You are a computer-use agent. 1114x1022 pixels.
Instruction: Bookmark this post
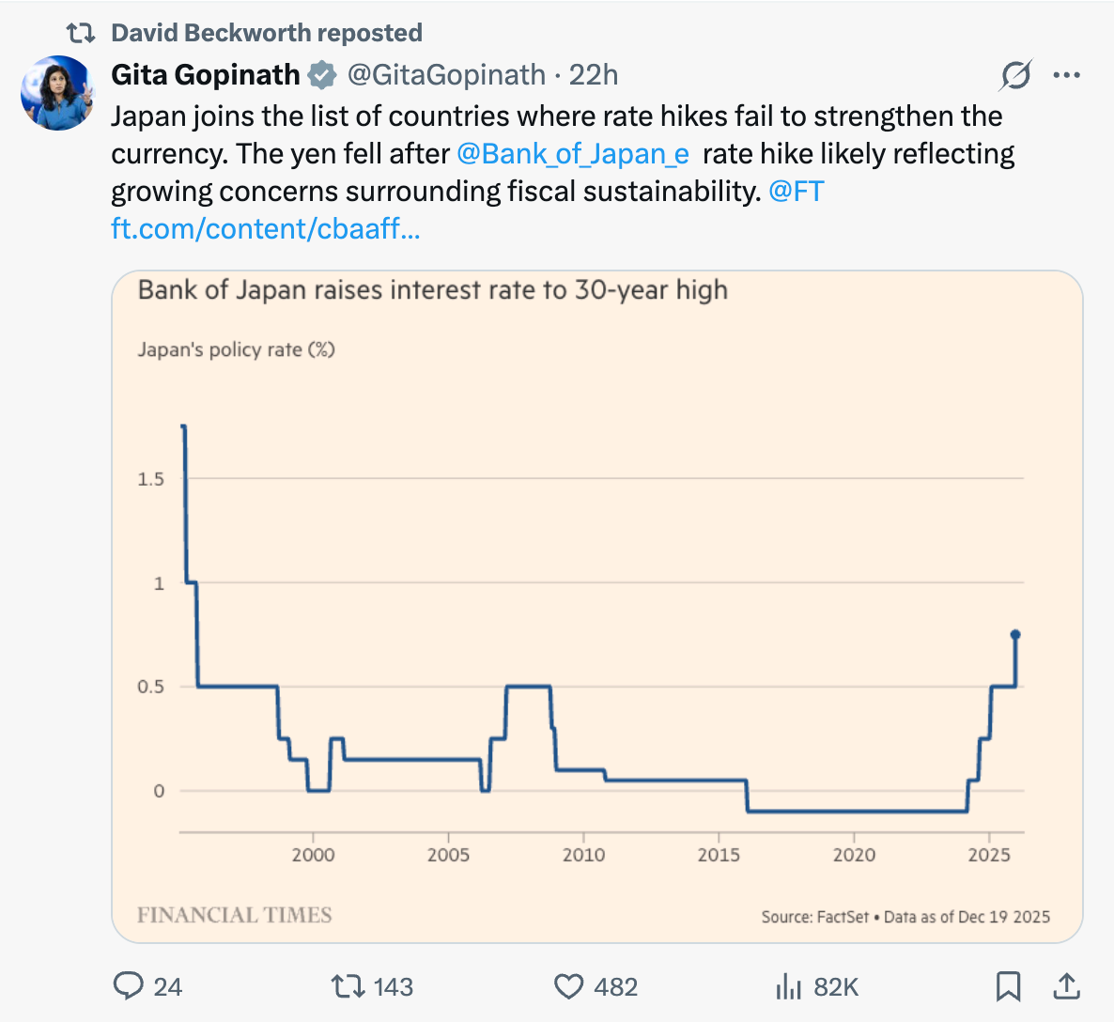click(x=1008, y=986)
